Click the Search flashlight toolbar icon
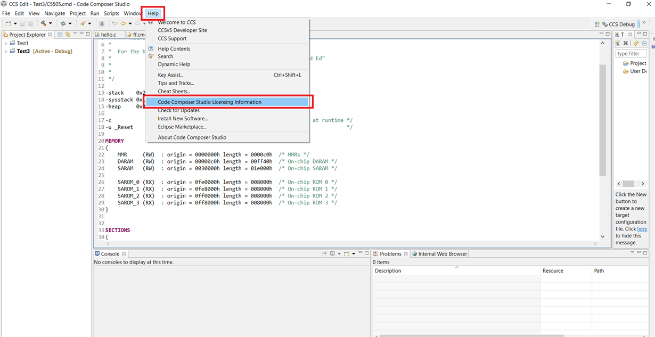 [83, 23]
